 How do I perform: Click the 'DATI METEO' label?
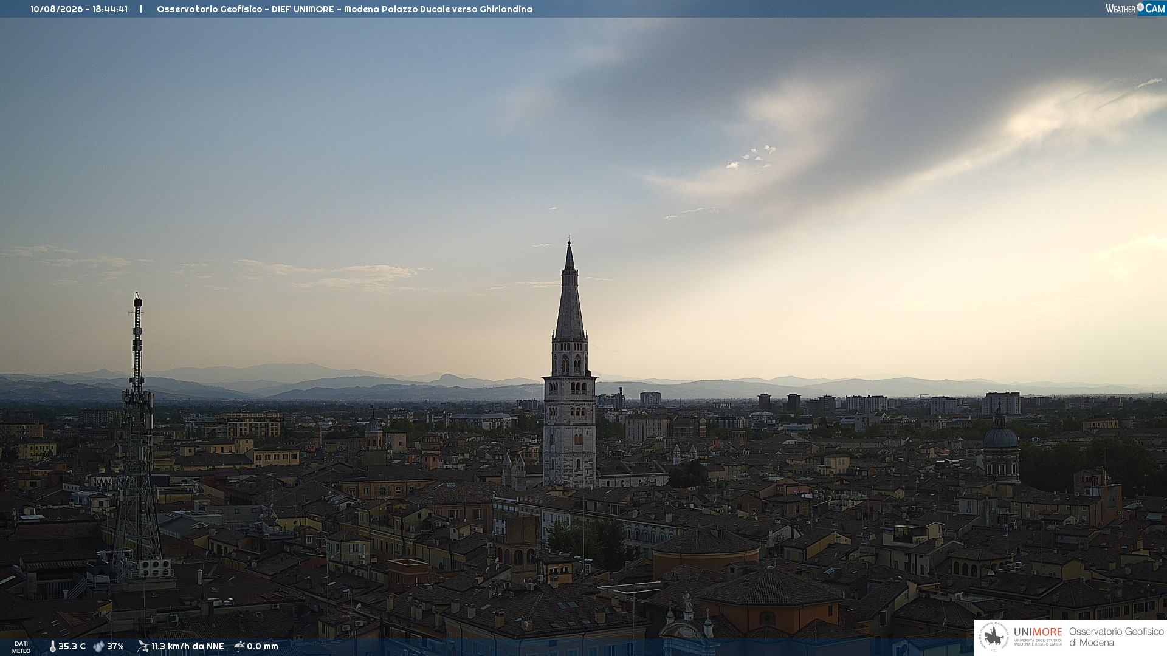[21, 647]
